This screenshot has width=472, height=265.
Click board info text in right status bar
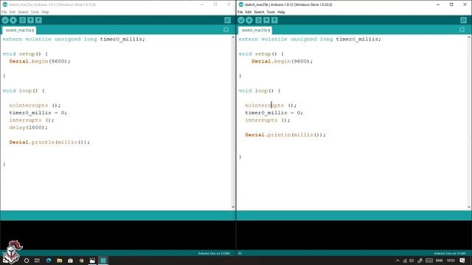[x=450, y=253]
